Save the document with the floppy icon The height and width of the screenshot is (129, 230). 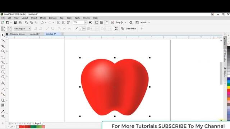15,22
